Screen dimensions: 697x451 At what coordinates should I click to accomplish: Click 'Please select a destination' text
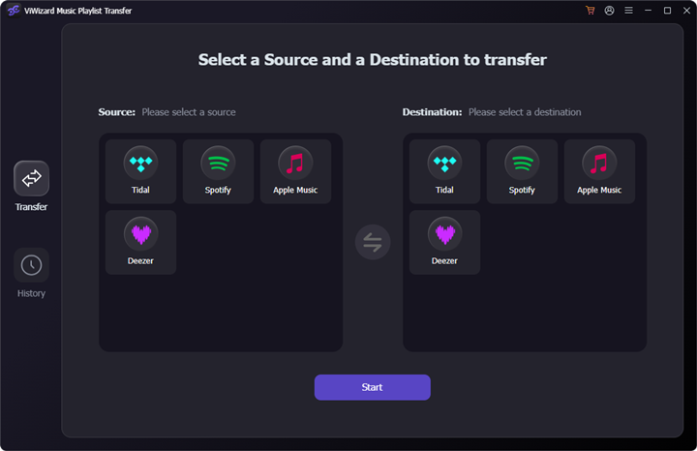click(x=525, y=112)
